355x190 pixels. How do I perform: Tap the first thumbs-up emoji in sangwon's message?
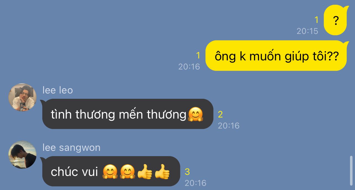(145, 172)
